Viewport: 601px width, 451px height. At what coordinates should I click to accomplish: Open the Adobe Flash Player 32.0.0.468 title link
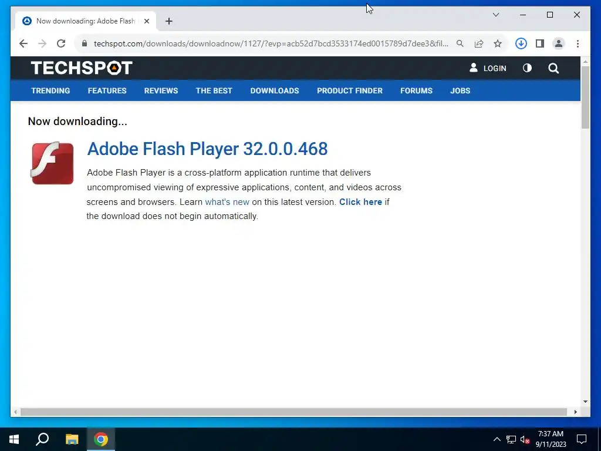coord(207,149)
